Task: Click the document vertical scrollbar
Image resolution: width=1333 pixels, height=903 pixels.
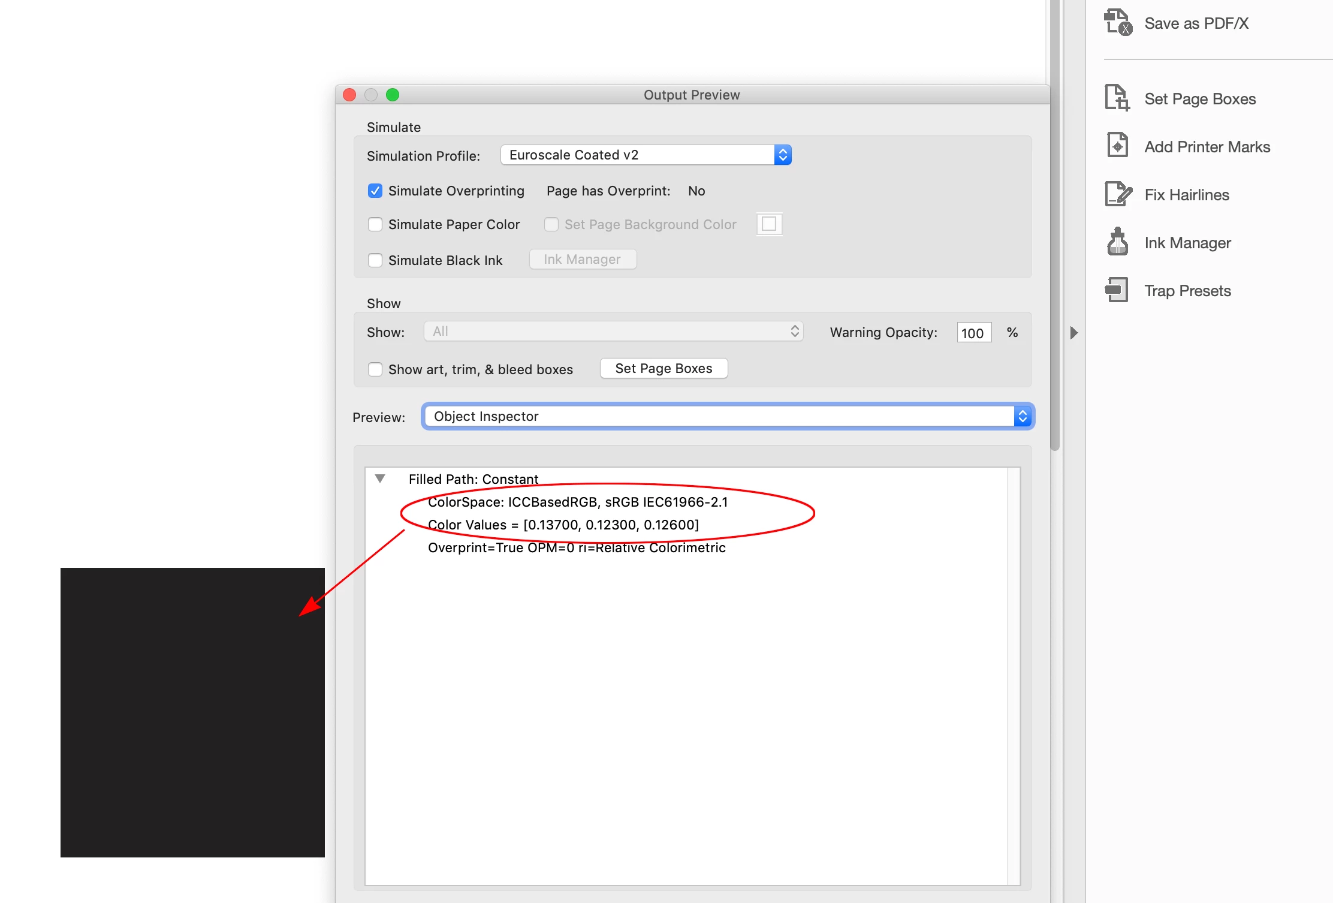Action: tap(1055, 240)
